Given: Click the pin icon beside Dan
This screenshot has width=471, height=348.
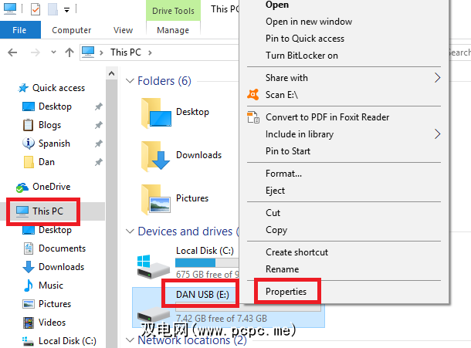Looking at the screenshot, I should [99, 162].
